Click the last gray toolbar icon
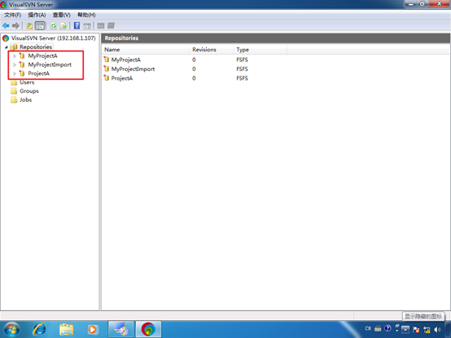Image resolution: width=451 pixels, height=338 pixels. click(111, 26)
